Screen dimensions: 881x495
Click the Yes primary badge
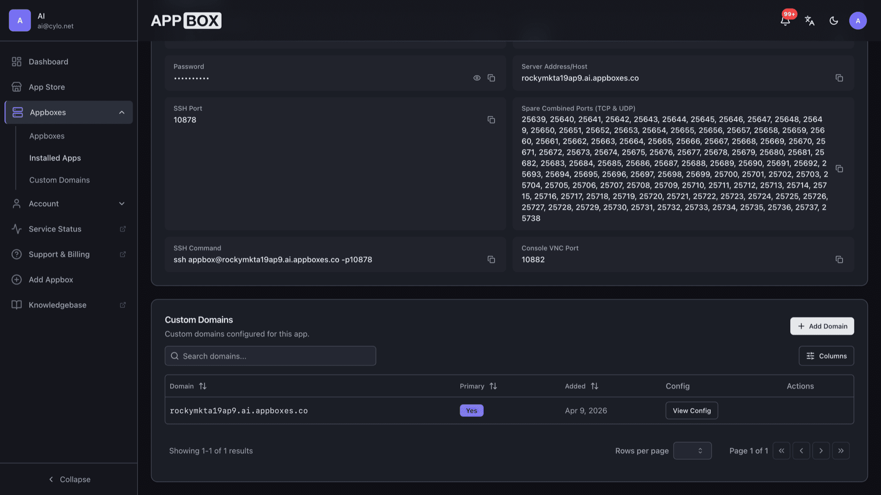coord(472,411)
